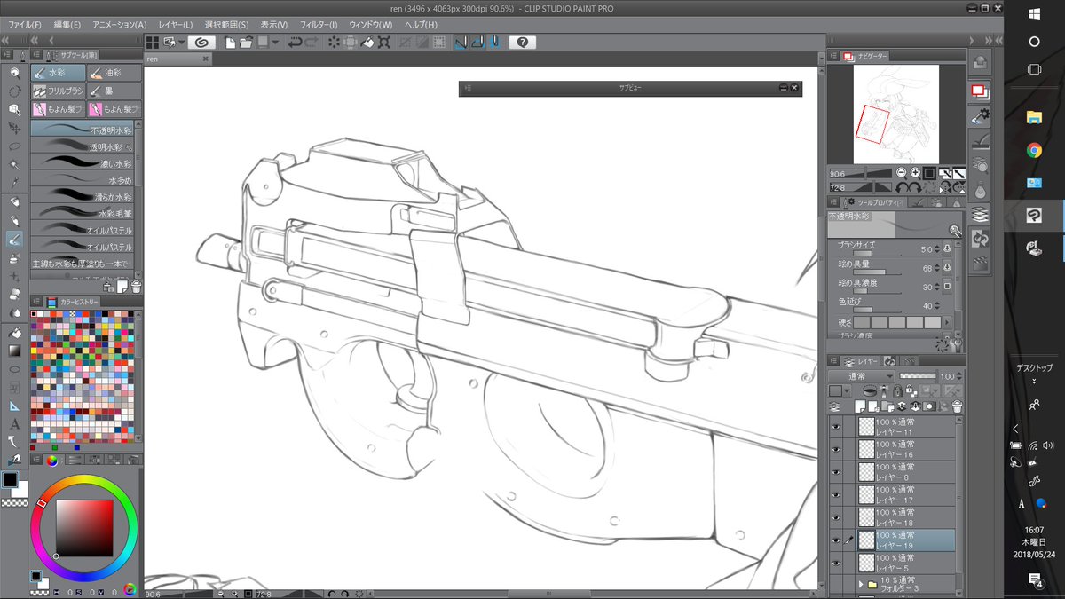Switch to the ren canvas tab
This screenshot has width=1065, height=599.
pyautogui.click(x=176, y=59)
